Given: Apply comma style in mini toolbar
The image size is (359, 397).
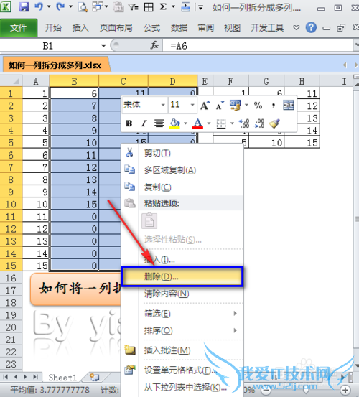Looking at the screenshot, I should coord(273,105).
